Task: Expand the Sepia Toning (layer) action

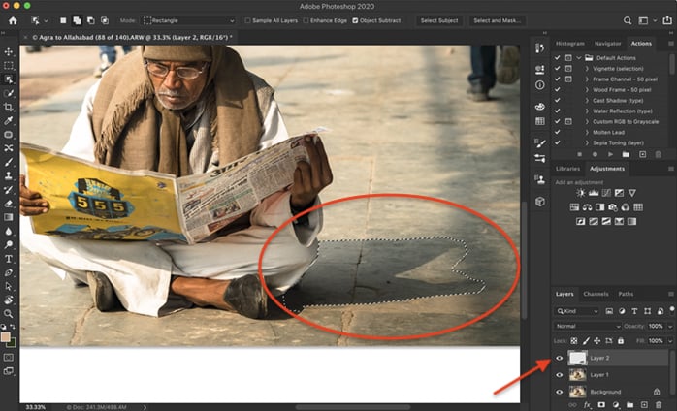Action: (x=587, y=142)
